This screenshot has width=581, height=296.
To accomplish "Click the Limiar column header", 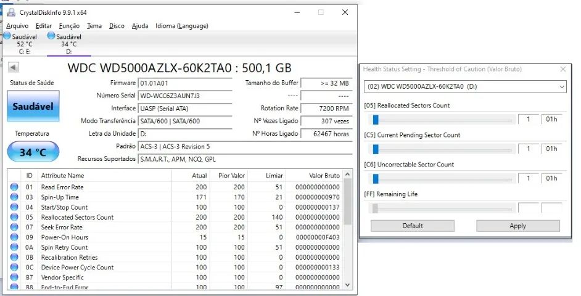I will pyautogui.click(x=266, y=176).
